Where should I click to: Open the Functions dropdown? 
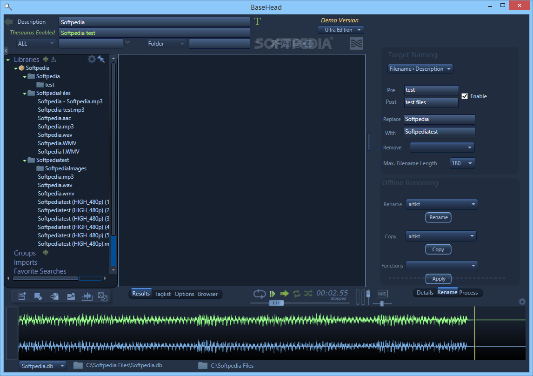pyautogui.click(x=441, y=266)
